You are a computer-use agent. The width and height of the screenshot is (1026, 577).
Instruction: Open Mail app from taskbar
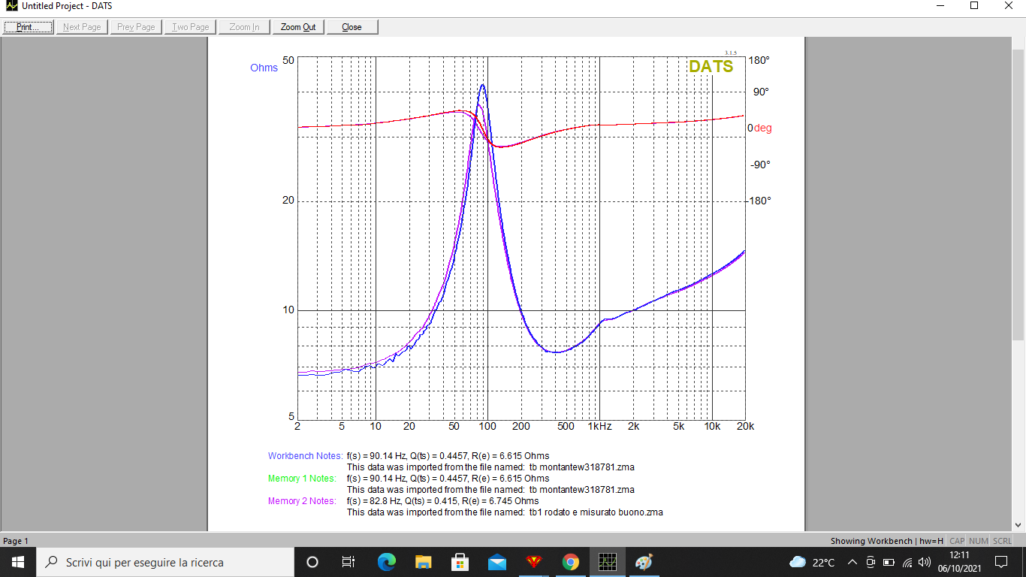[x=496, y=562]
